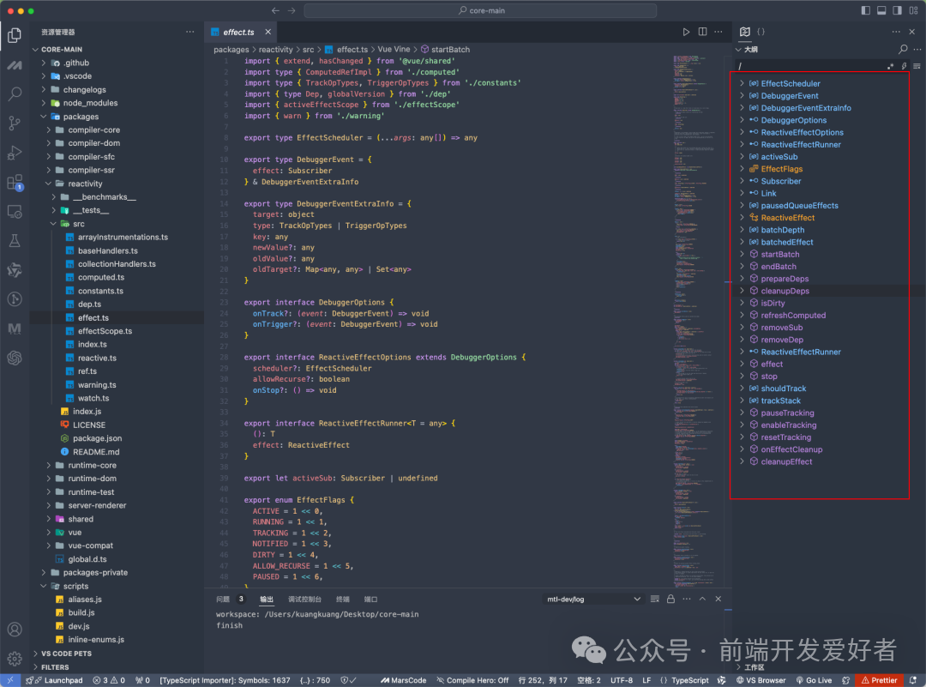Open Remote connection icon bottom-left corner

click(x=9, y=679)
